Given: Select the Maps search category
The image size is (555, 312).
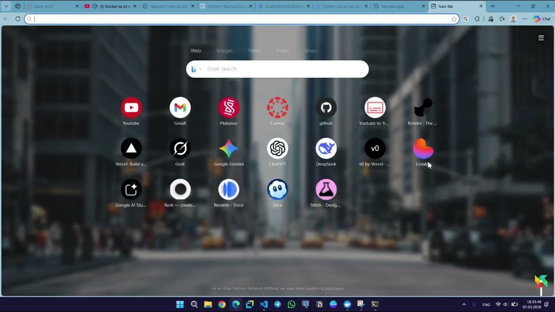Looking at the screenshot, I should pyautogui.click(x=311, y=51).
